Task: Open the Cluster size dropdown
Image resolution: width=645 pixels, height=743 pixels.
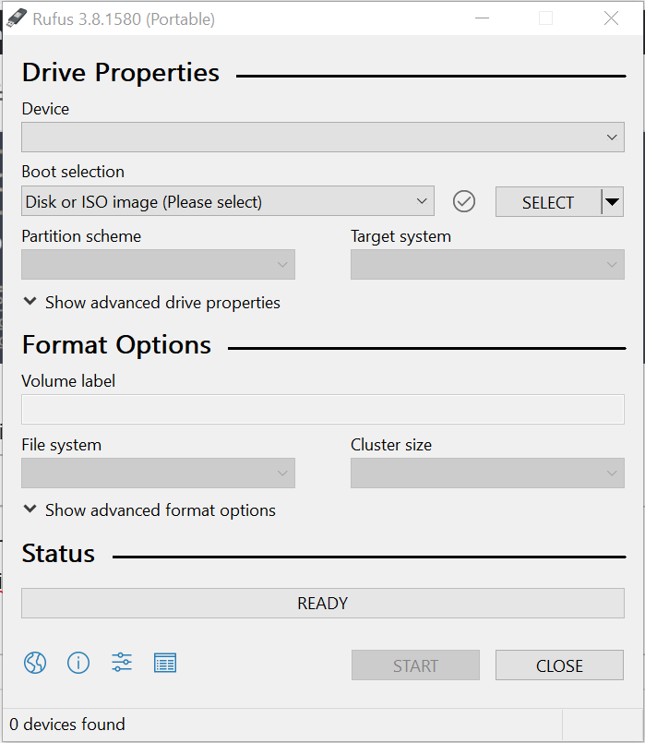Action: pyautogui.click(x=486, y=473)
